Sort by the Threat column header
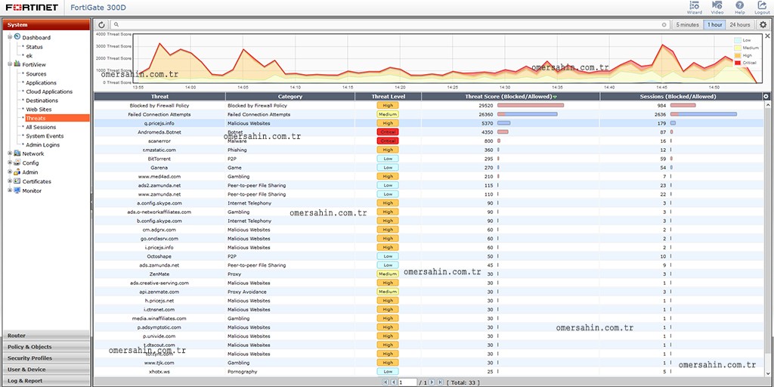Image resolution: width=774 pixels, height=387 pixels. click(x=160, y=97)
